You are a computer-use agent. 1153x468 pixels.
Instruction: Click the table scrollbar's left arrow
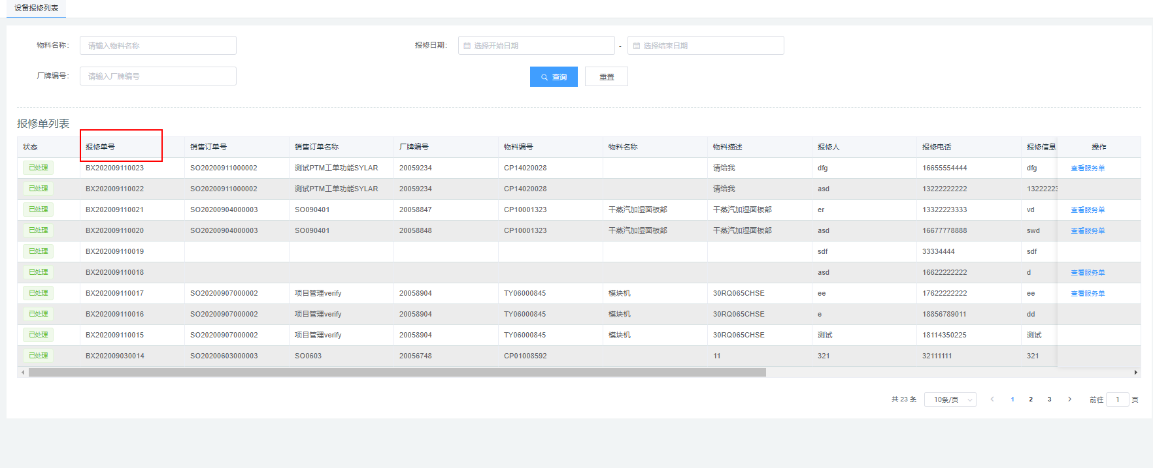[x=23, y=373]
